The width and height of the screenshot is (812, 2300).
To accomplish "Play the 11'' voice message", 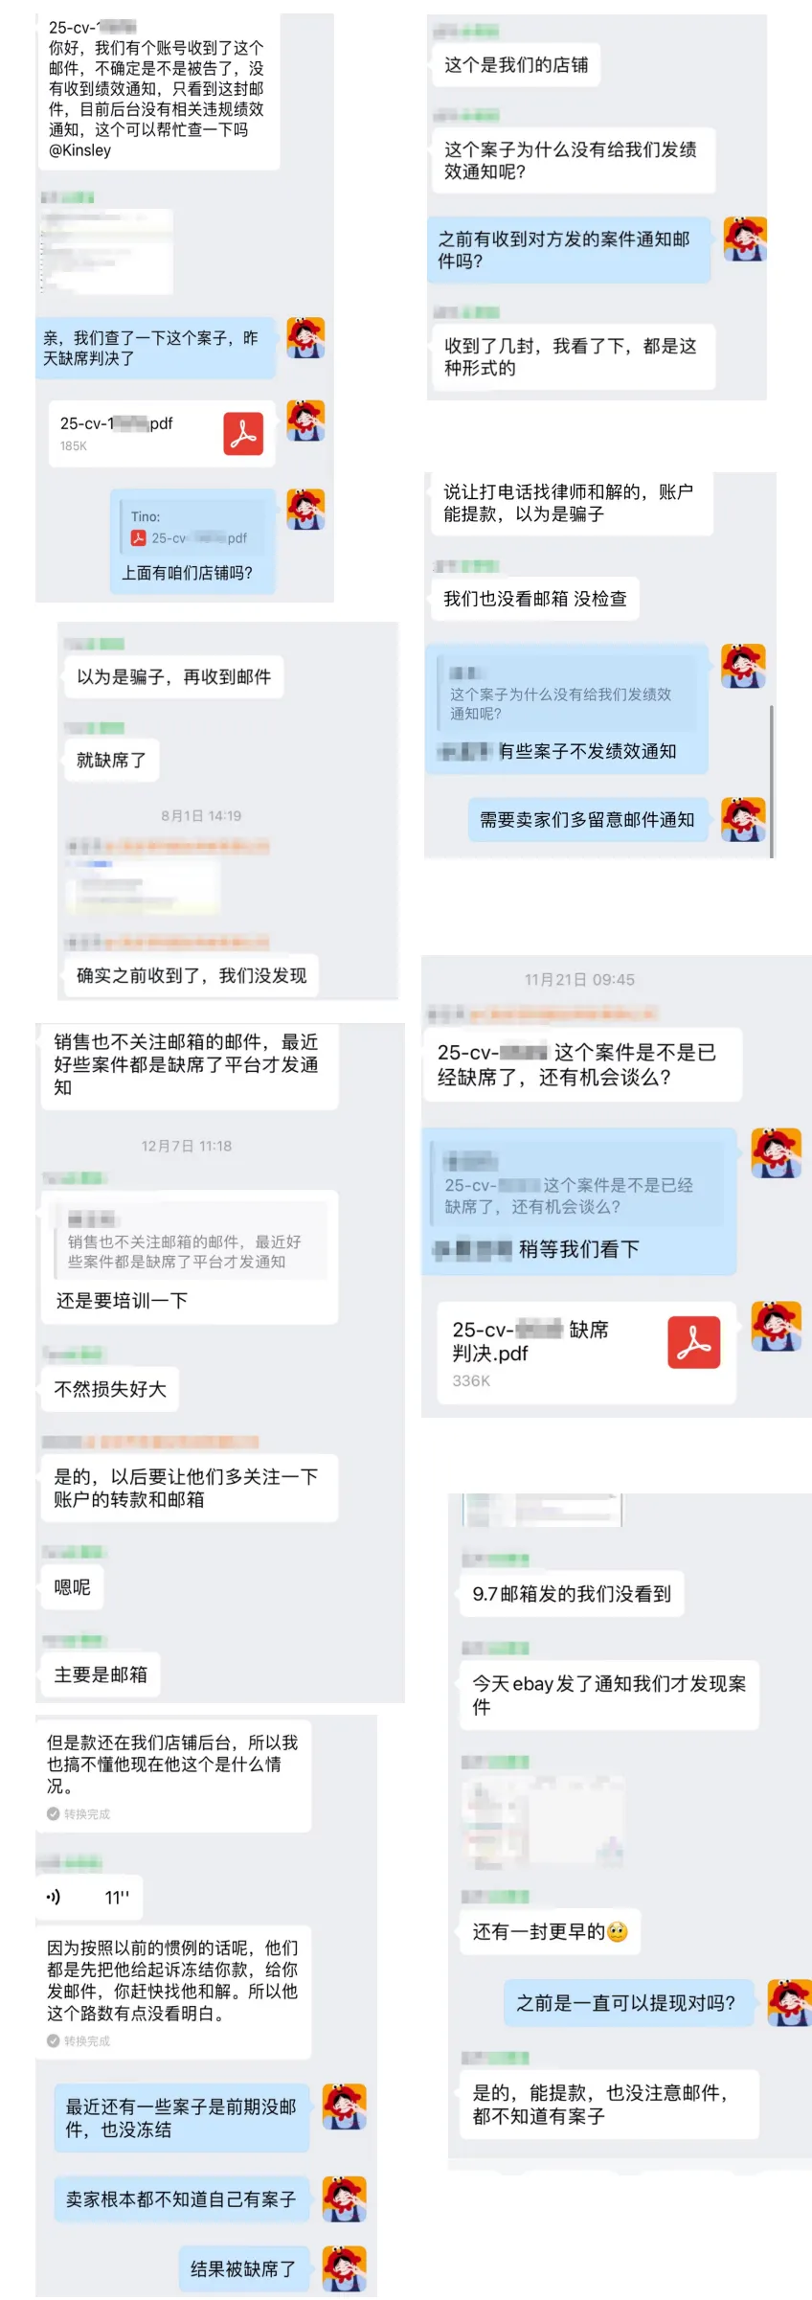I will pyautogui.click(x=89, y=1897).
